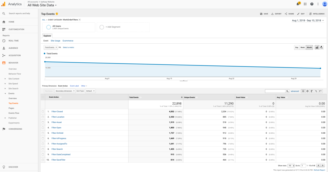The image size is (328, 172).
Task: Click the search magnifier in the sidebar
Action: click(4, 13)
